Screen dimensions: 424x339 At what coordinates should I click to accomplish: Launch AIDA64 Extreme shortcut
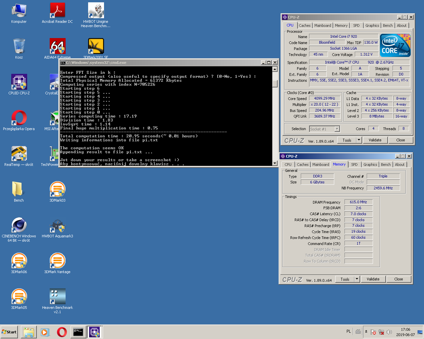pyautogui.click(x=57, y=49)
